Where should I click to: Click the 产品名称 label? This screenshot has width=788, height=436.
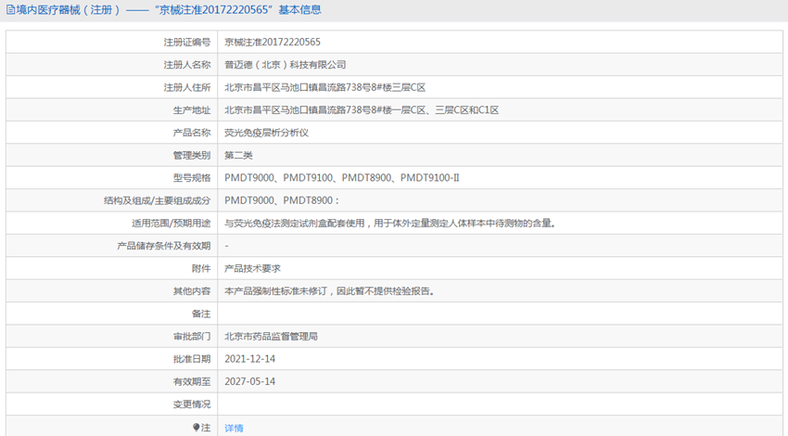coord(192,133)
